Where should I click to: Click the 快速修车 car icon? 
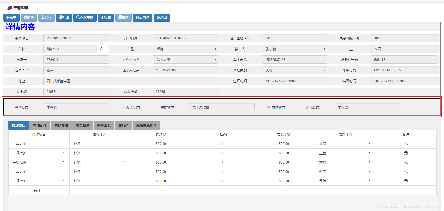(10, 8)
